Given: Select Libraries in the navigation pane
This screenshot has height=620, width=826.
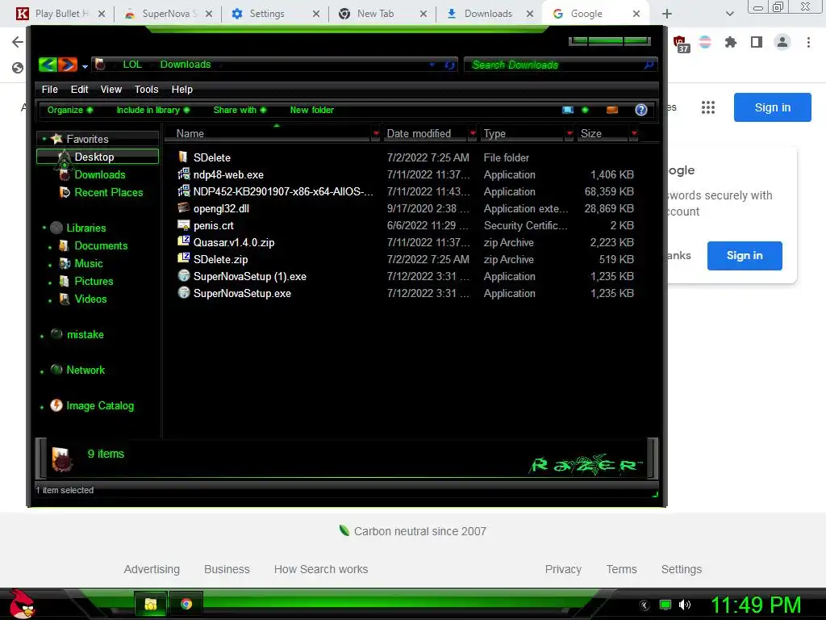Looking at the screenshot, I should 86,228.
